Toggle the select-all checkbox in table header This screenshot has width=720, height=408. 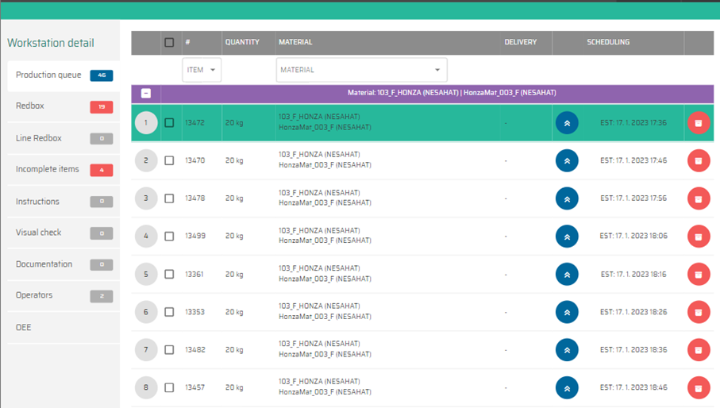(169, 42)
